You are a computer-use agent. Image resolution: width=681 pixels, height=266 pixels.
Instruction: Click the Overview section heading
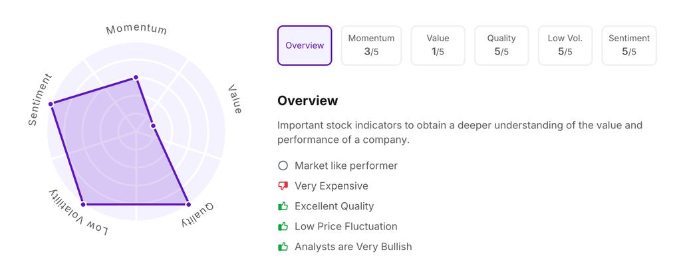point(308,101)
